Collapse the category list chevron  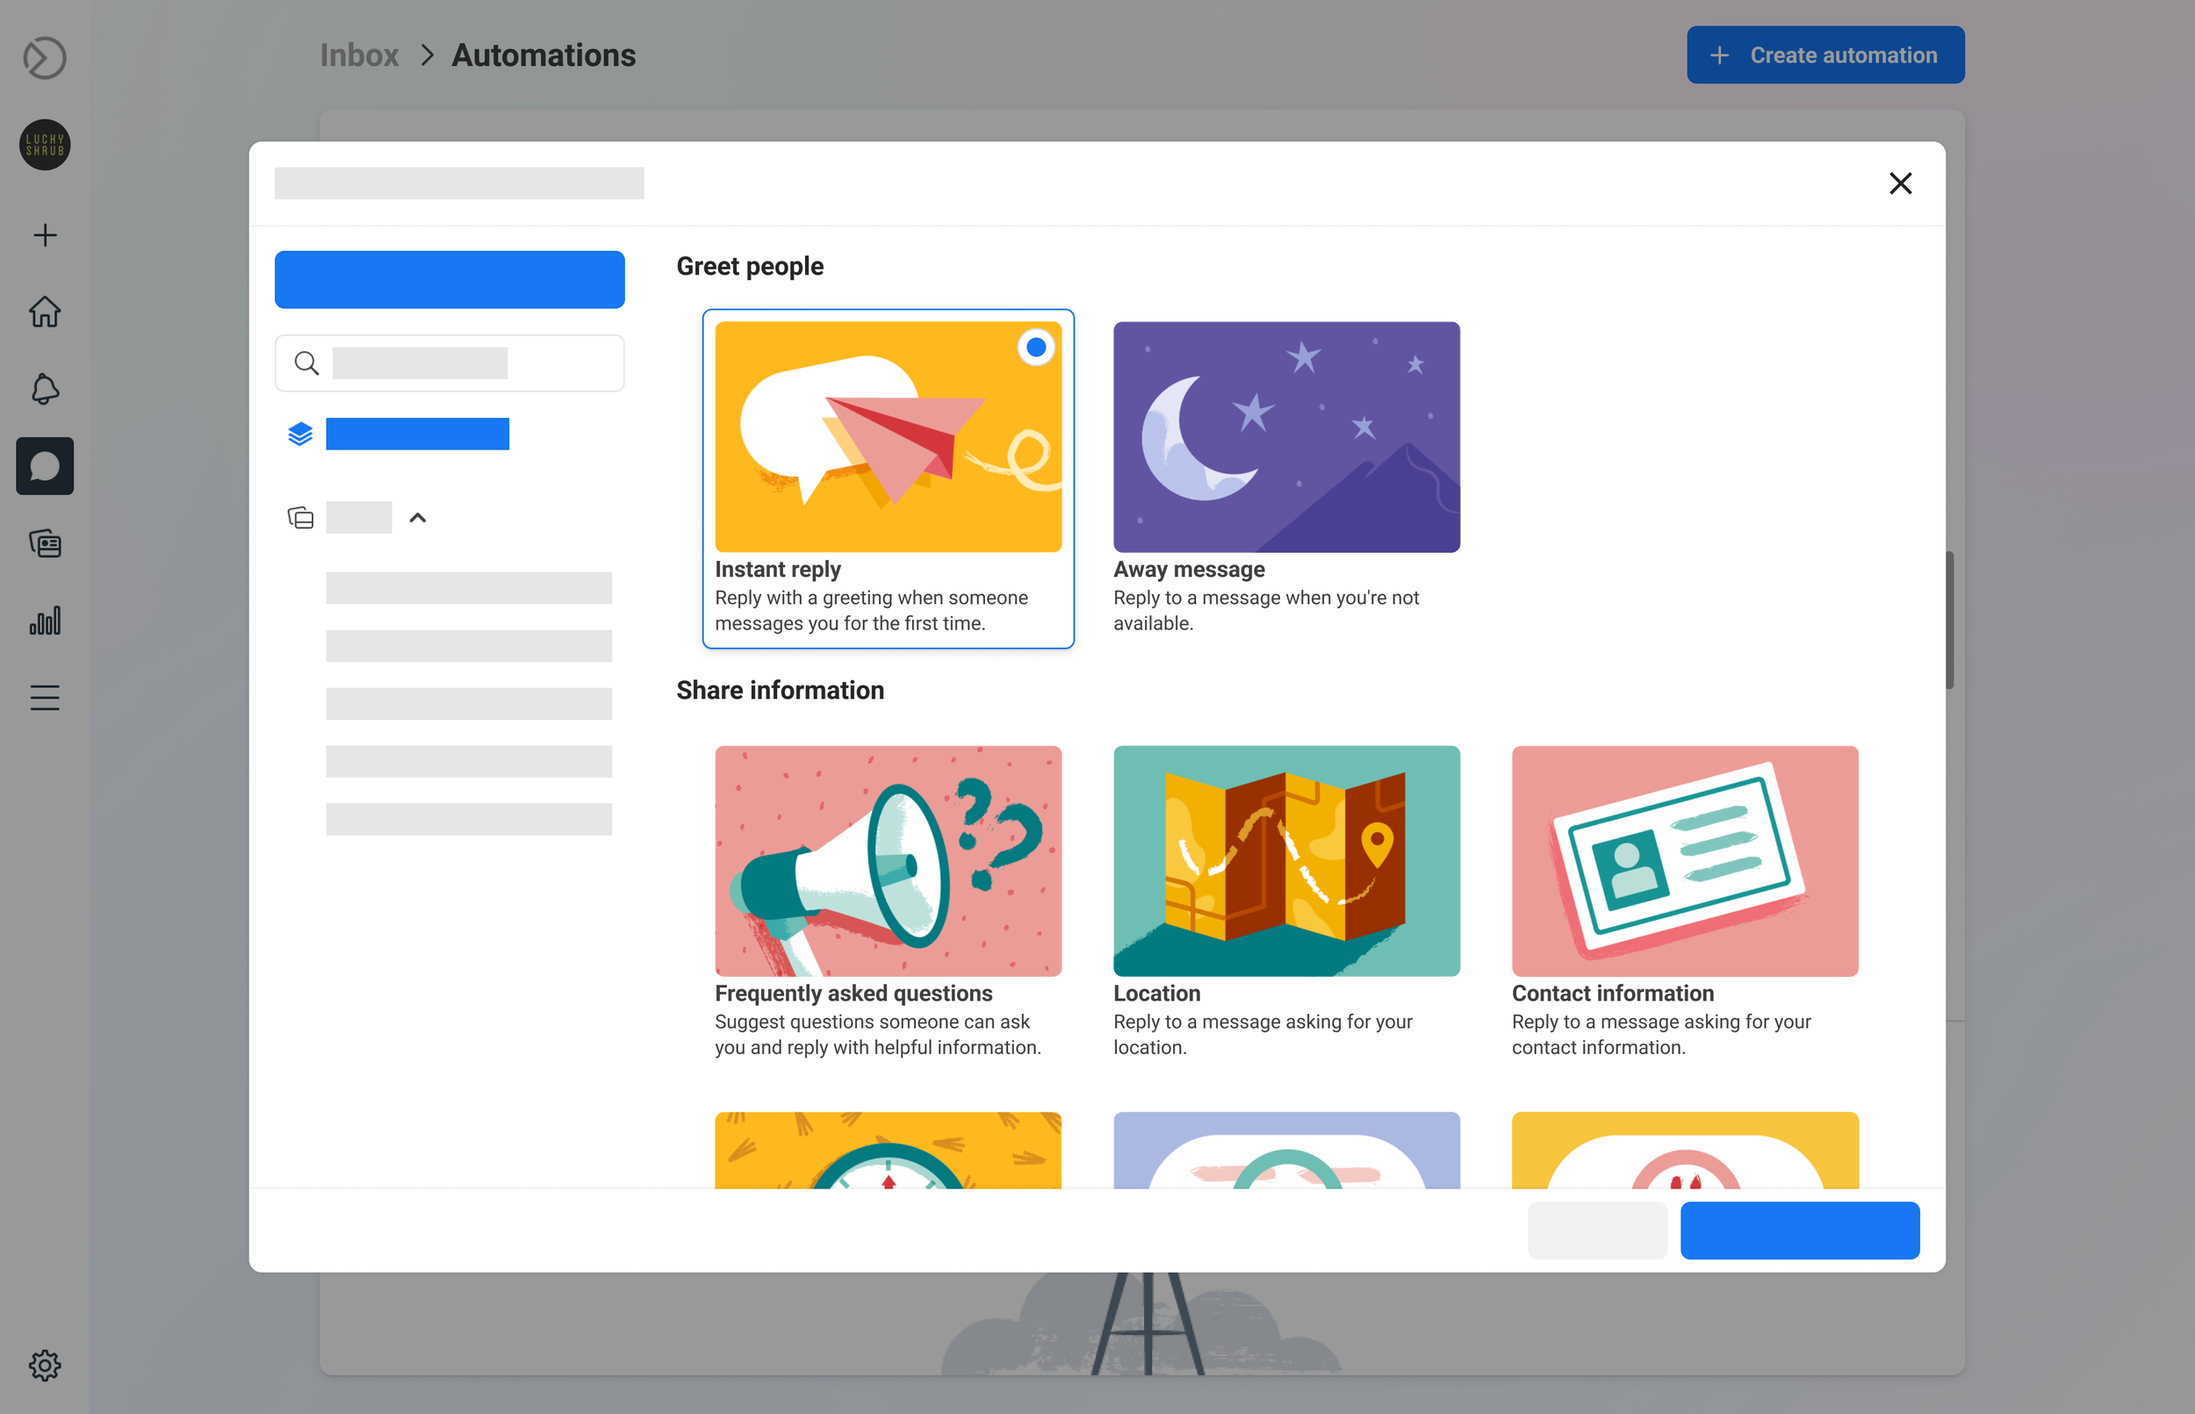(x=417, y=518)
